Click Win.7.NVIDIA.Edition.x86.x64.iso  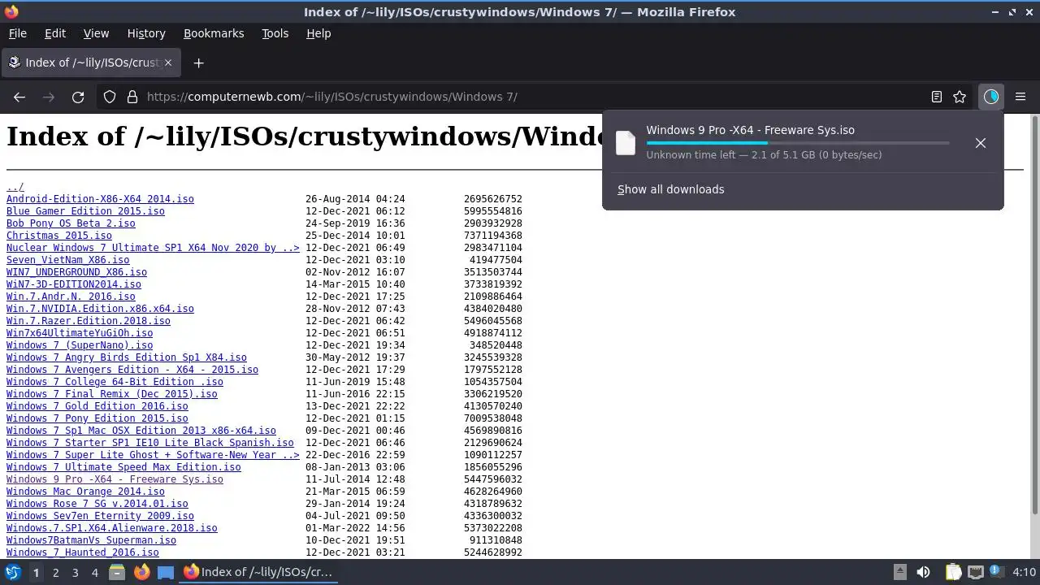100,309
